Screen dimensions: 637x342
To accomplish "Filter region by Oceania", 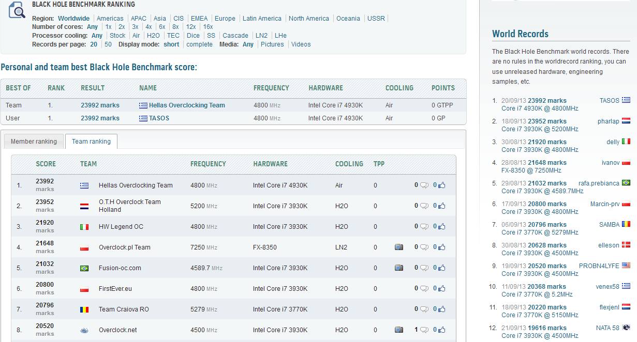I will [348, 19].
